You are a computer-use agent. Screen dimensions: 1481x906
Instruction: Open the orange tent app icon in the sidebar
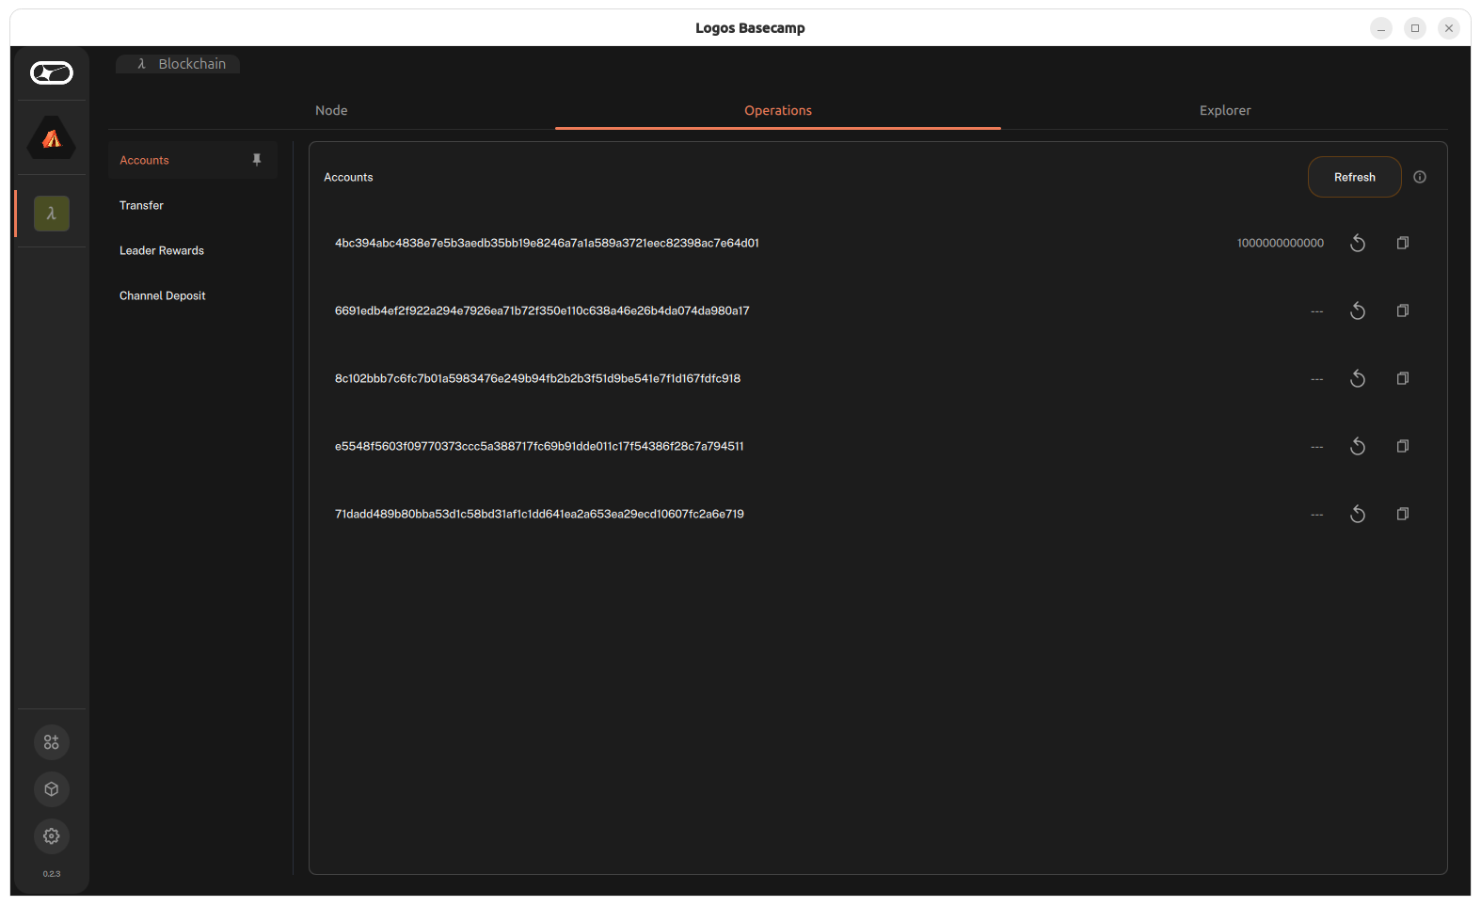[52, 138]
